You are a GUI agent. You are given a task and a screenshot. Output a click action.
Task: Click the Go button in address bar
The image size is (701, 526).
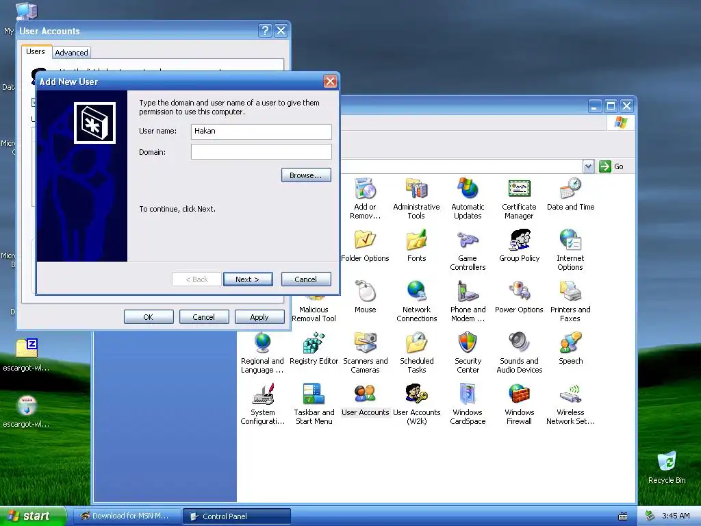click(611, 166)
